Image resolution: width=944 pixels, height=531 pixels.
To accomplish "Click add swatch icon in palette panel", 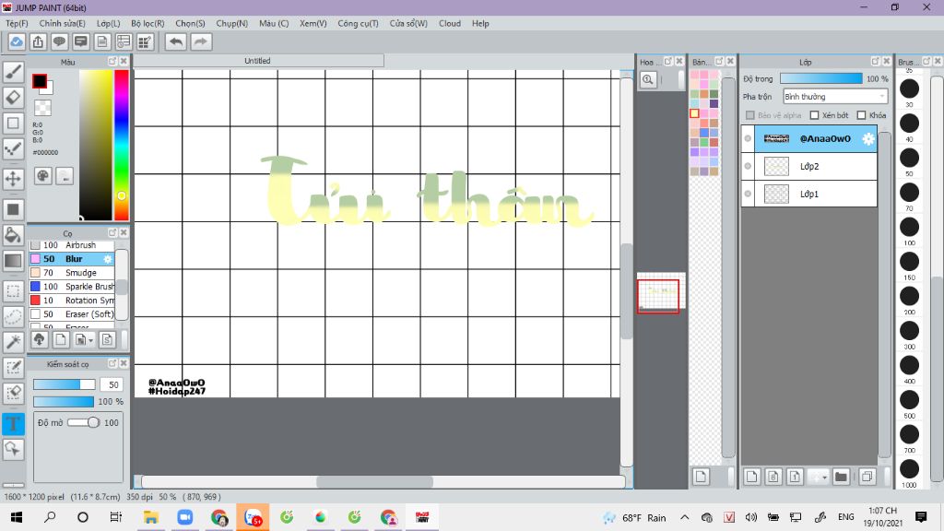I will [x=701, y=477].
